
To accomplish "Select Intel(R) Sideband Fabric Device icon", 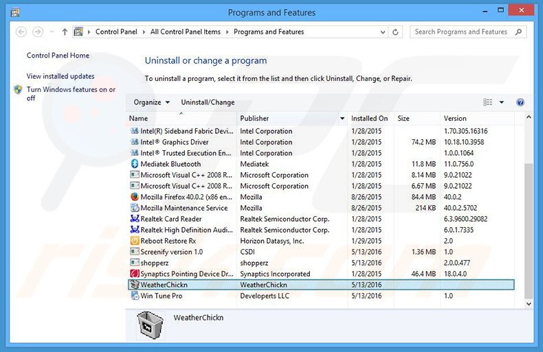I will (134, 130).
